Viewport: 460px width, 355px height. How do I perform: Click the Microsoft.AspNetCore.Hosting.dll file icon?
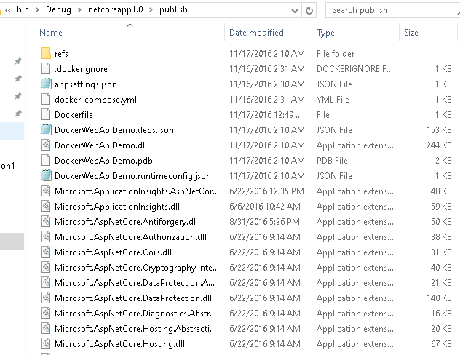point(46,343)
